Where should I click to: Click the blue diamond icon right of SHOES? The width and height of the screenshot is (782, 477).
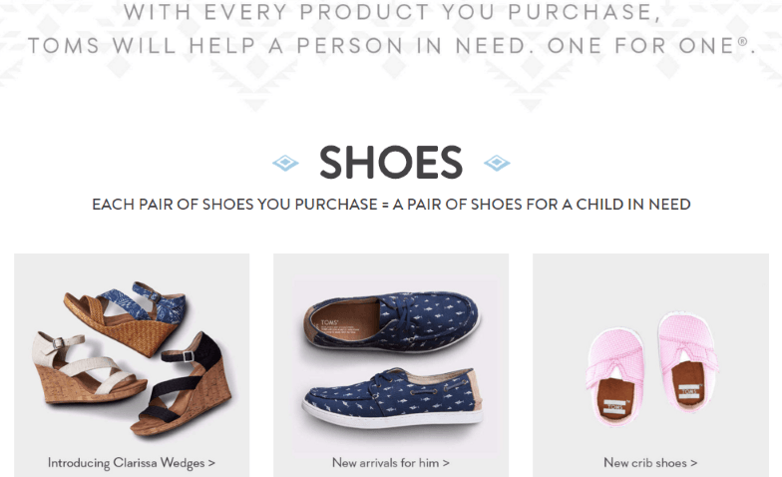[497, 163]
